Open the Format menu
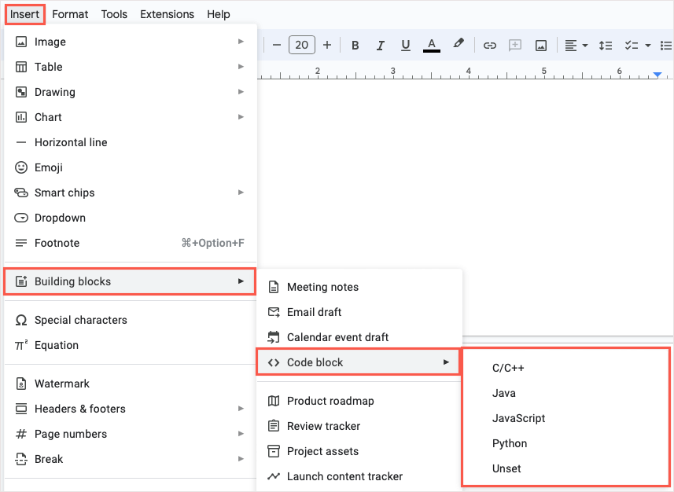Screen dimensions: 674x492 (x=70, y=14)
